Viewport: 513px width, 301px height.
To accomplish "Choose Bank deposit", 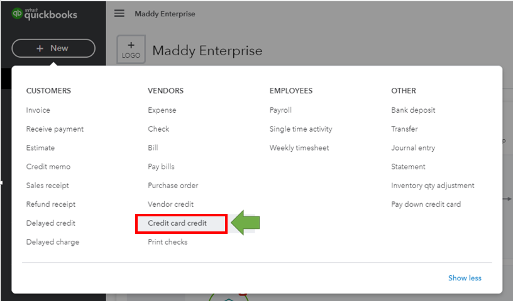I will [413, 110].
